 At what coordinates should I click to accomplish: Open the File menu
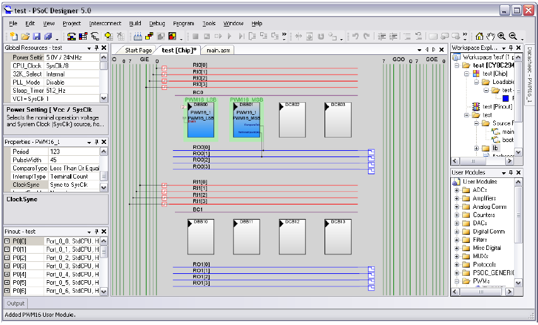(x=13, y=23)
